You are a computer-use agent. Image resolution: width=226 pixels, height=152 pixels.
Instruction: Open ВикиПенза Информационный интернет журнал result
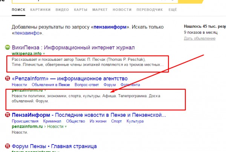coord(73,47)
